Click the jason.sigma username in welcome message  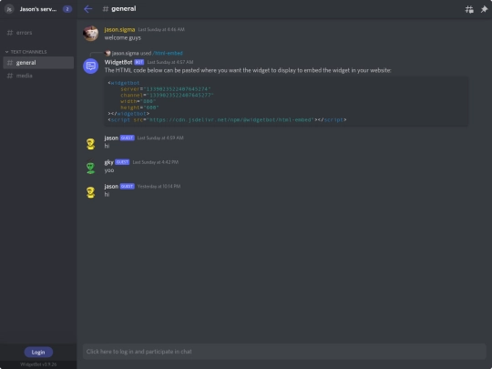(x=119, y=29)
